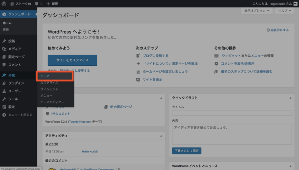This screenshot has height=170, width=299.
Task: Click the comment toggle icon beside コメントを表示/非表示
Action: [216, 64]
